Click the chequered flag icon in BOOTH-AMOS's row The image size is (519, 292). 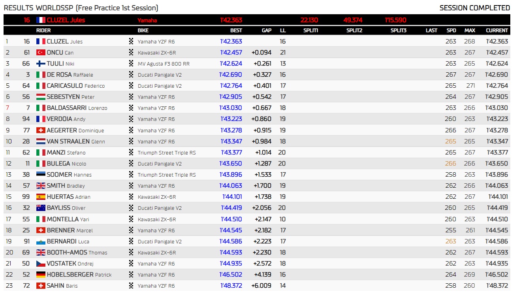(131, 252)
